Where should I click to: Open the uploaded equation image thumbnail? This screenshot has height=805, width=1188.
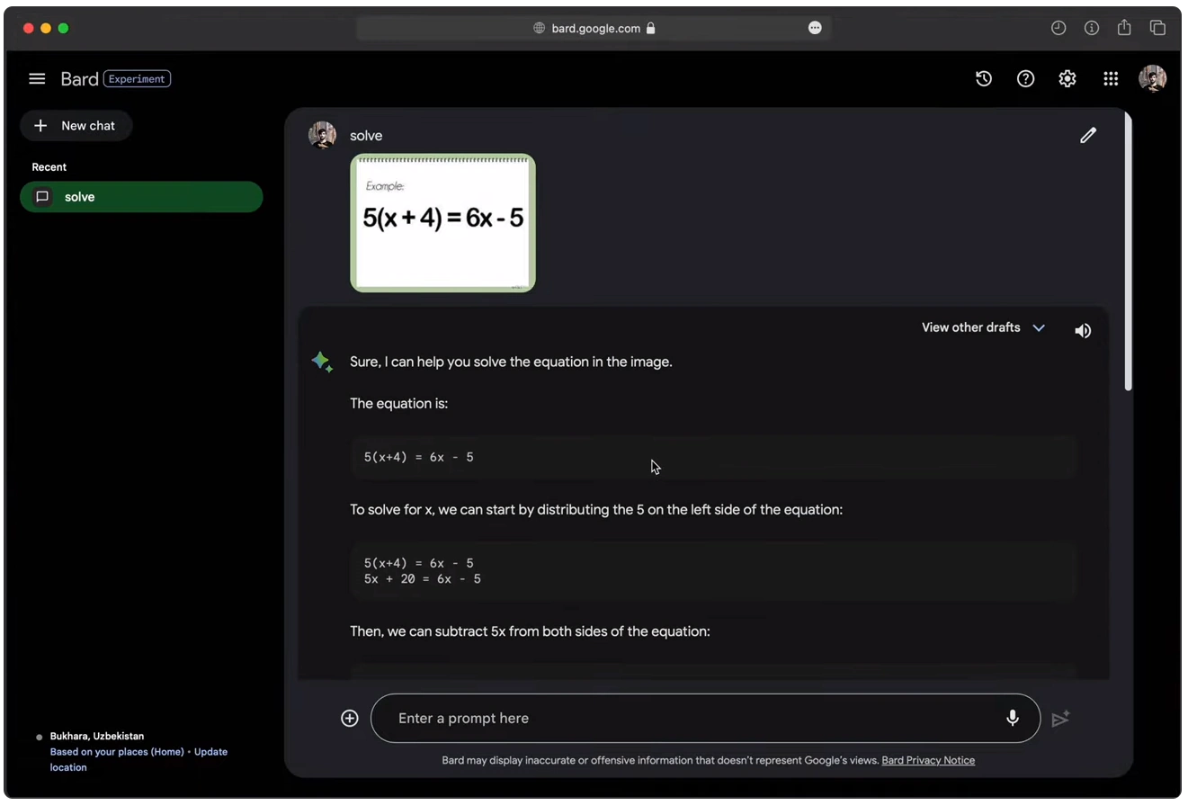click(442, 222)
